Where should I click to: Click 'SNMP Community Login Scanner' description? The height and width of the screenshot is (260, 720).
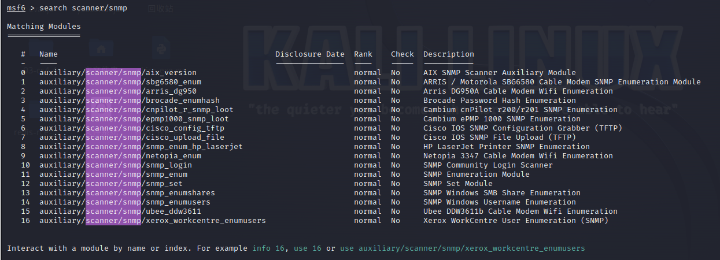point(488,165)
